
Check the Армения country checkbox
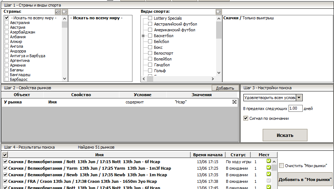tap(7, 65)
